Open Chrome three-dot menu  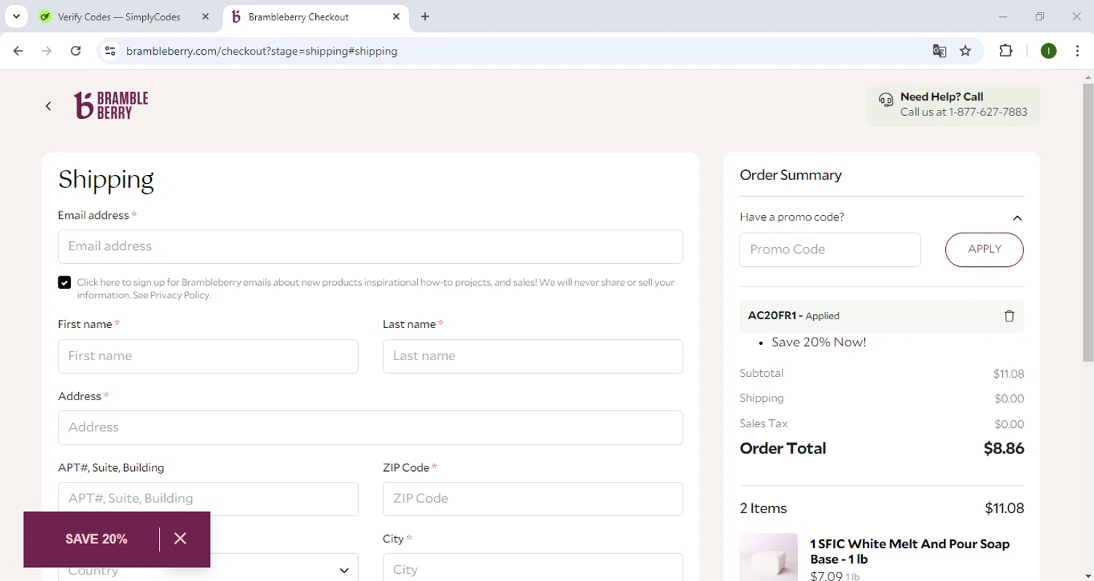[x=1077, y=51]
